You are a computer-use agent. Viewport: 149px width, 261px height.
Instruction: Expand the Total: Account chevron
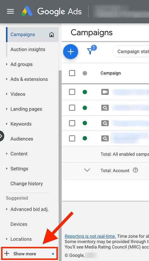(87, 170)
